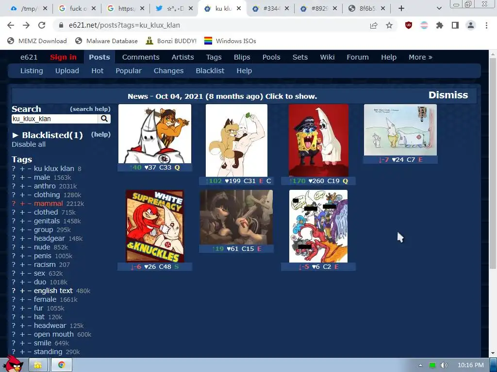Dismiss the news banner

(448, 95)
